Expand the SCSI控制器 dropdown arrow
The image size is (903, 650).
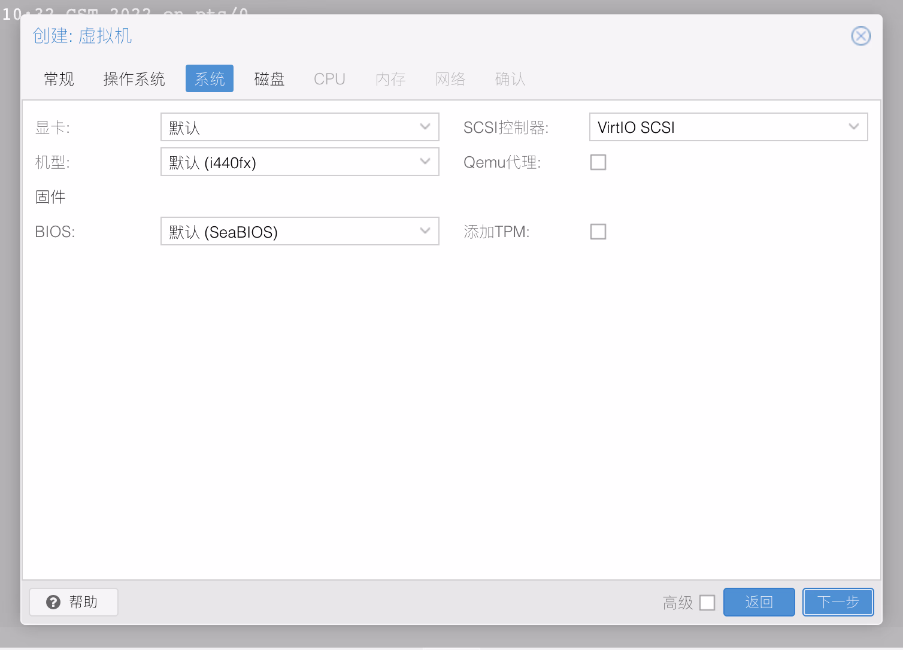click(853, 127)
